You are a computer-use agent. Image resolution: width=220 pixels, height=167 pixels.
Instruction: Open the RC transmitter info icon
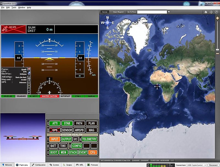click(x=29, y=91)
